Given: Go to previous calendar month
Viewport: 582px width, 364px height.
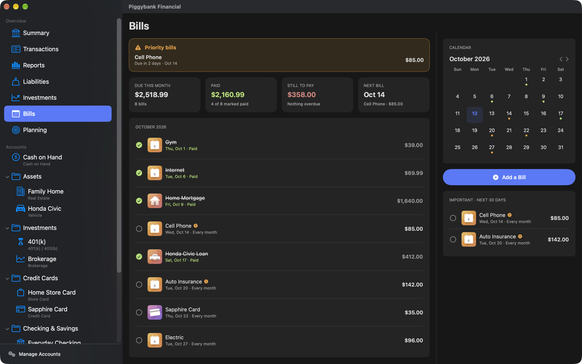Looking at the screenshot, I should pos(561,59).
